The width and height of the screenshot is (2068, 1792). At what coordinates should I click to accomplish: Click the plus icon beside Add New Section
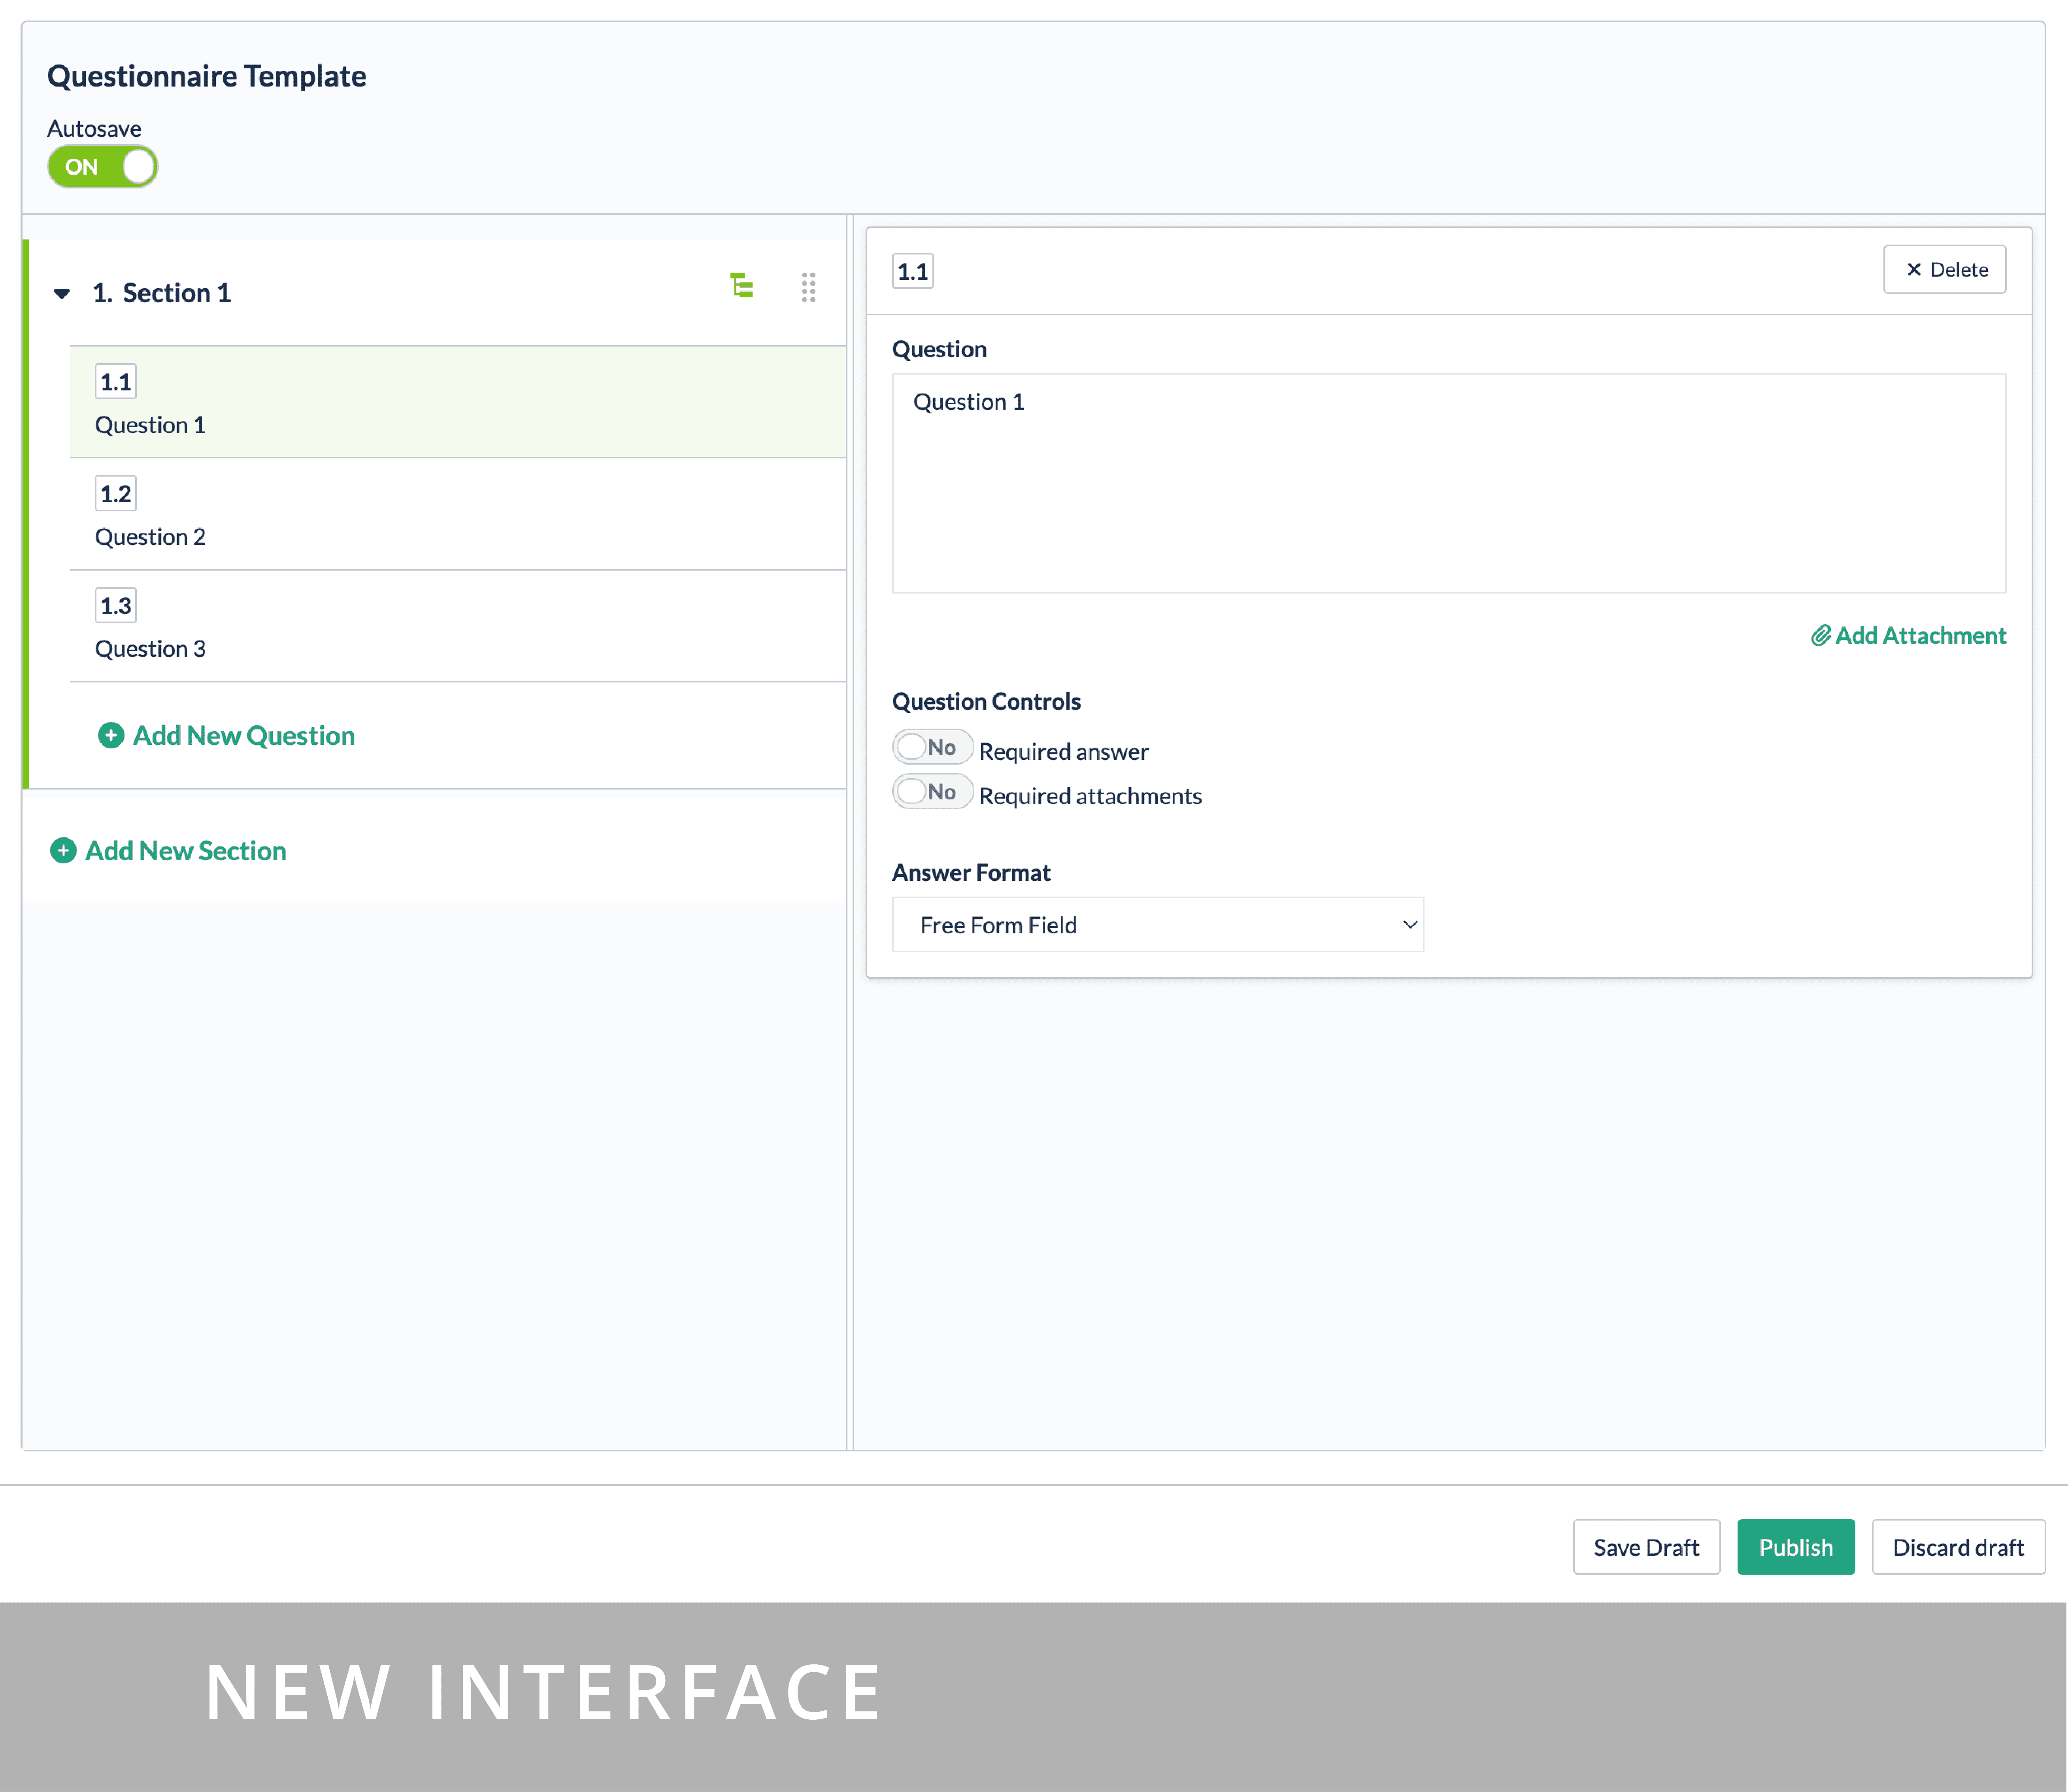click(x=63, y=851)
